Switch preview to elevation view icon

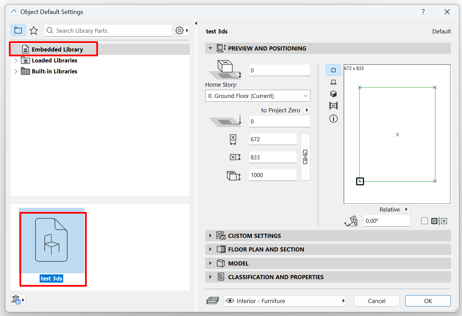(333, 82)
